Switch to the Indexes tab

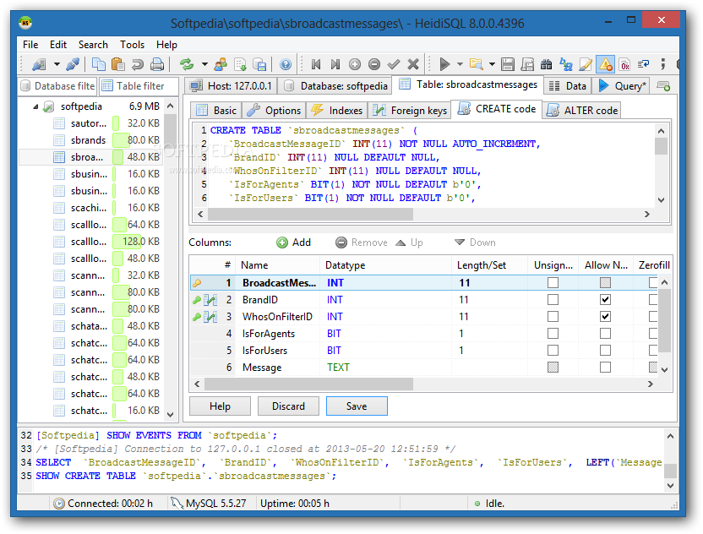336,111
